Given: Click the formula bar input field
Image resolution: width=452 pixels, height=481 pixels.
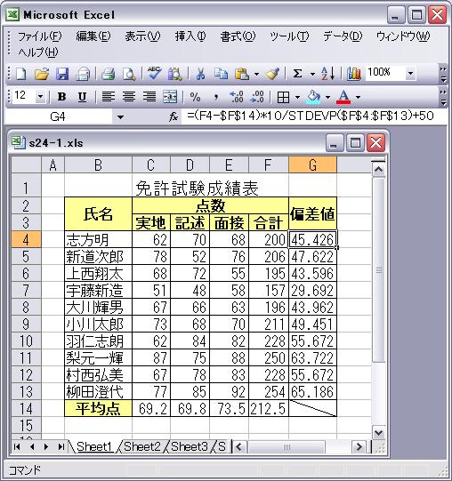Looking at the screenshot, I should [x=313, y=116].
